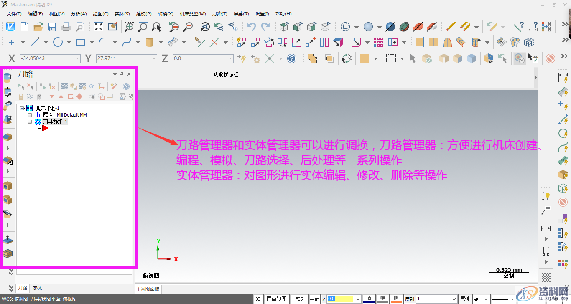Toggle the 3D button in the status bar
The height and width of the screenshot is (304, 571).
tap(258, 299)
